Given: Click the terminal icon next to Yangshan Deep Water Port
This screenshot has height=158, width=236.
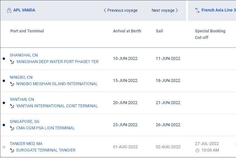Looking at the screenshot, I should (x=12, y=62).
